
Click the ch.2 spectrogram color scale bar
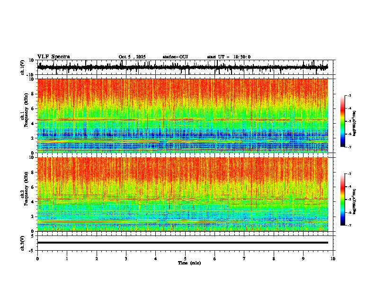click(343, 199)
